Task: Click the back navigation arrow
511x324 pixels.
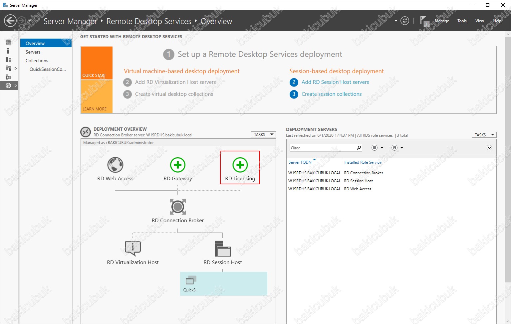Action: click(x=10, y=21)
